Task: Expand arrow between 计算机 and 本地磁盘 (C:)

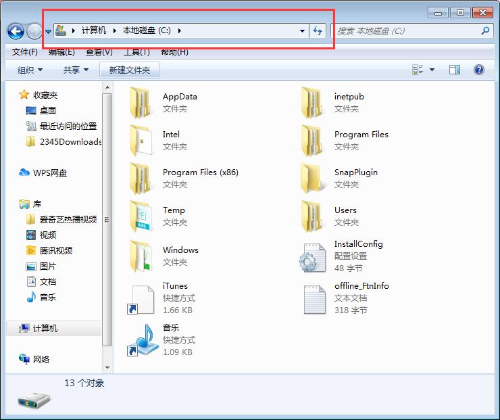Action: click(x=114, y=30)
